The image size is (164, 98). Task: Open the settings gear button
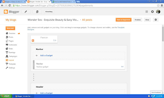156,20
